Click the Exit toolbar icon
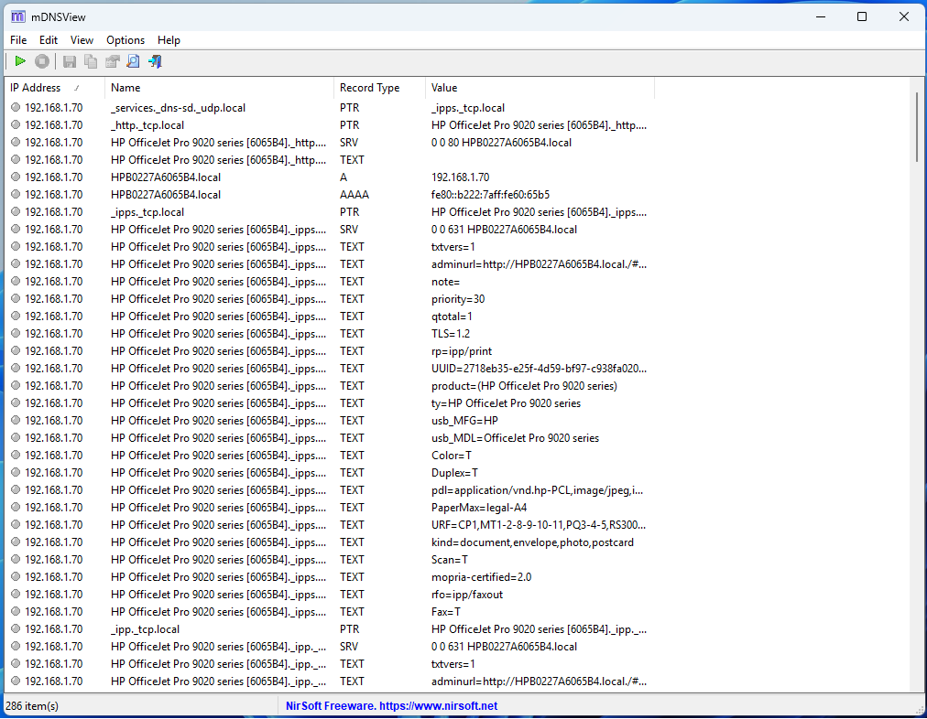Viewport: 927px width, 719px height. (156, 61)
